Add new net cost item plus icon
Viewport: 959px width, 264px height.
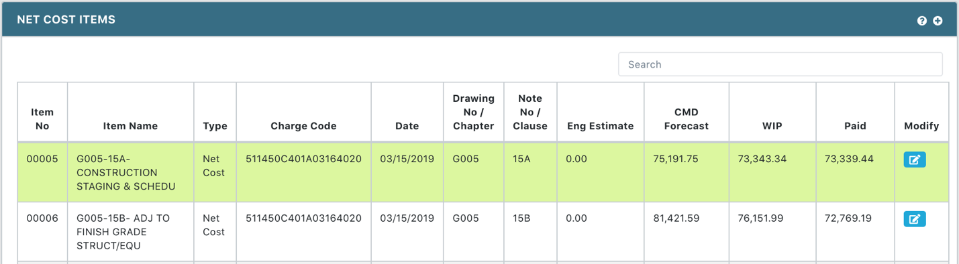pos(938,21)
